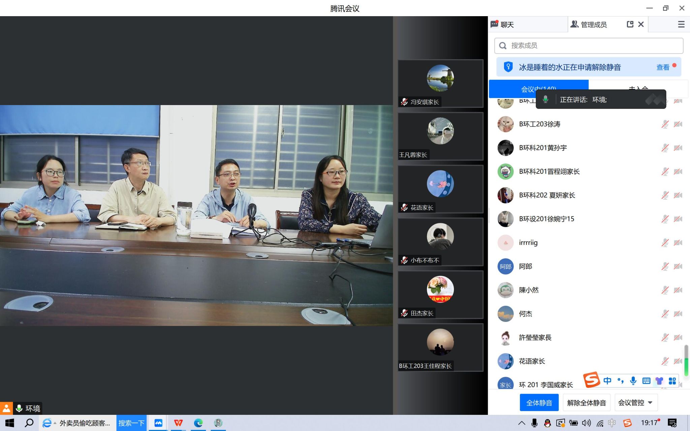
Task: Close the member management panel
Action: click(641, 24)
